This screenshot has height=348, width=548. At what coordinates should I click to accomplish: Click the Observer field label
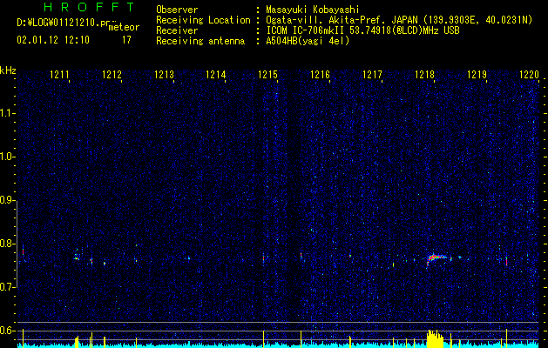[177, 10]
